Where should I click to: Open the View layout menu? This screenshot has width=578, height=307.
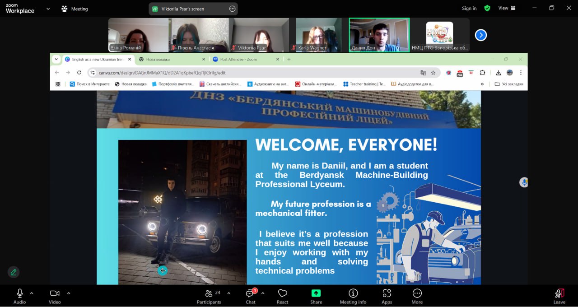(507, 8)
